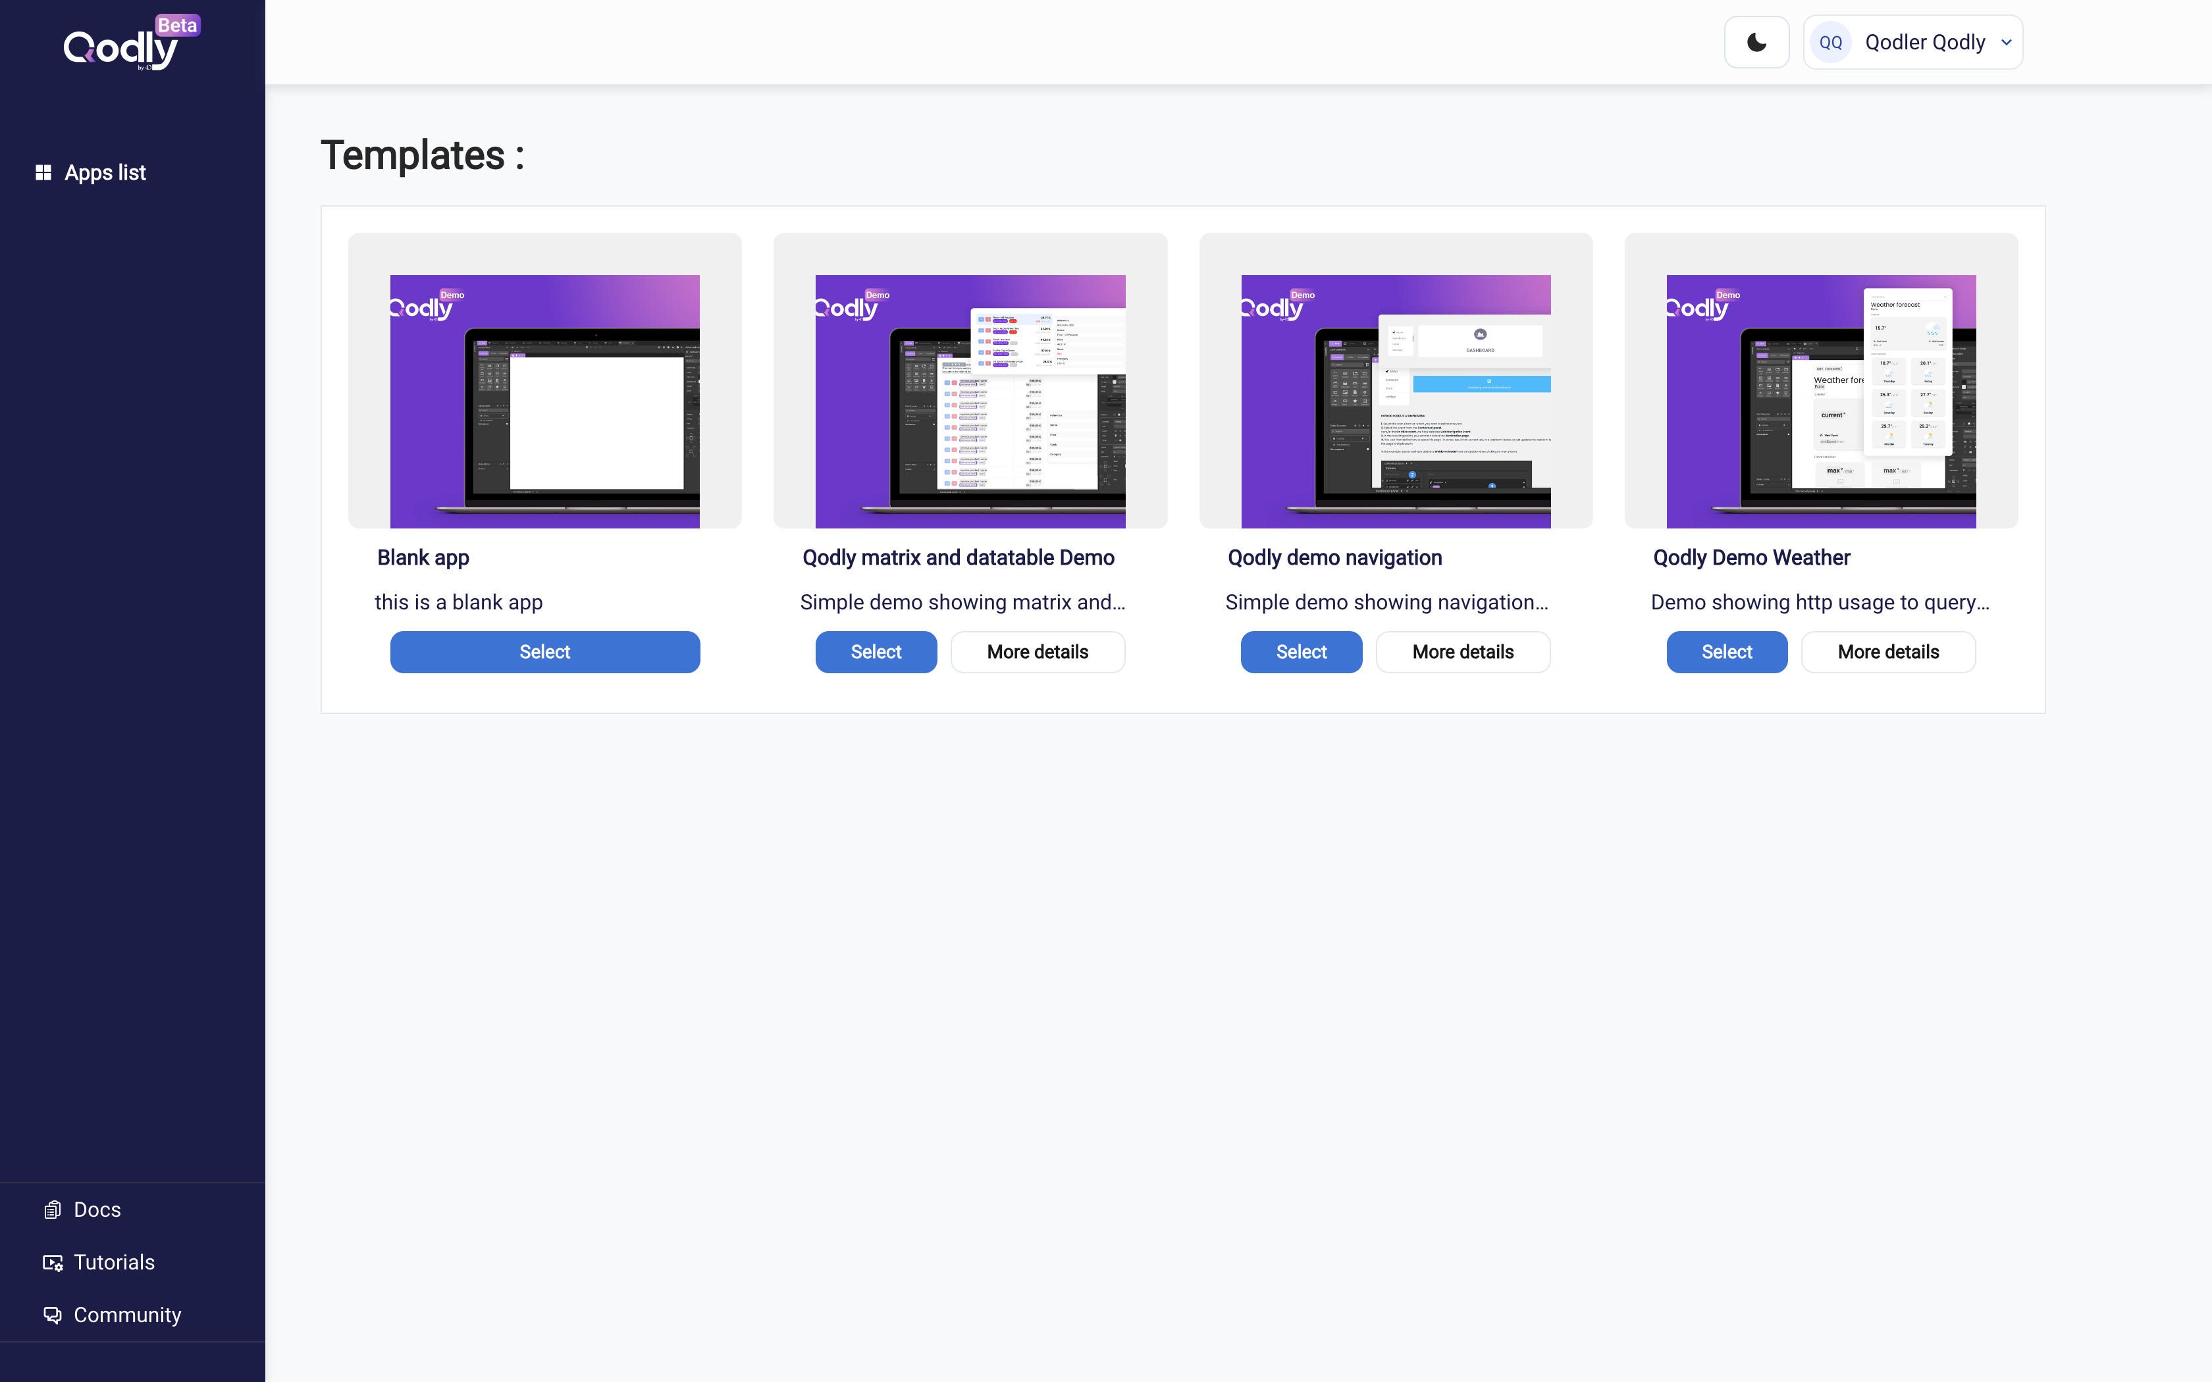This screenshot has width=2212, height=1382.
Task: Click the QQ avatar icon
Action: pyautogui.click(x=1830, y=42)
